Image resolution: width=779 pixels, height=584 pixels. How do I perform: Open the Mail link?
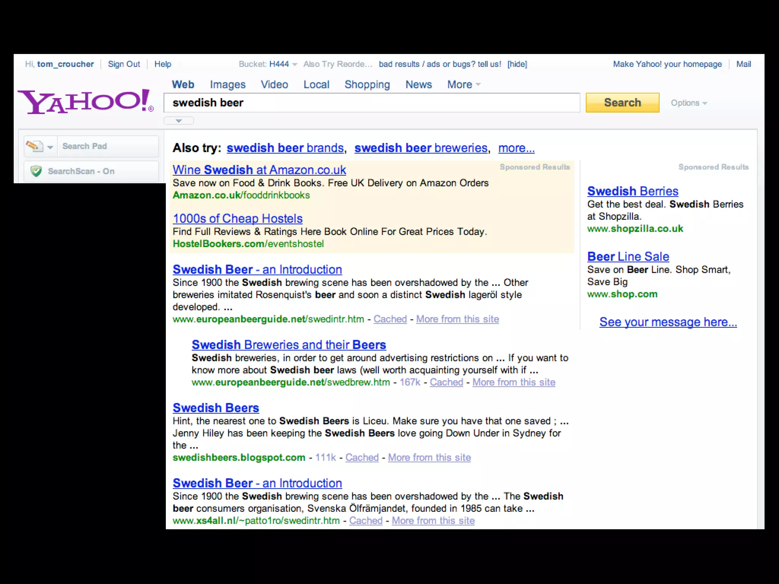click(x=743, y=64)
